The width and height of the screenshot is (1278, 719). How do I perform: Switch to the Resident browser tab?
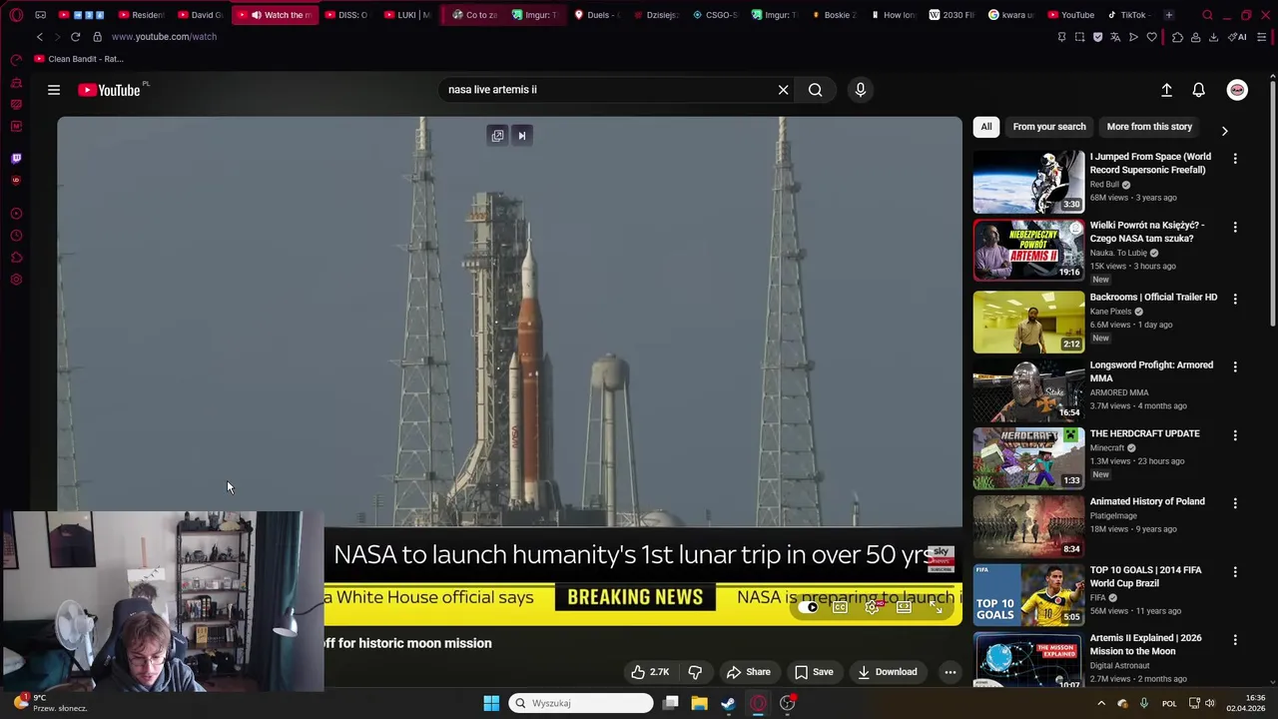pos(140,15)
